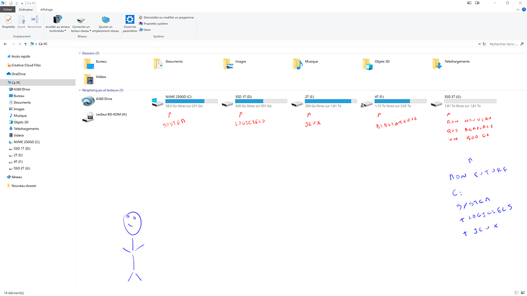Switch to details view in status bar
Screen dimensions: 527x296
(x=517, y=292)
